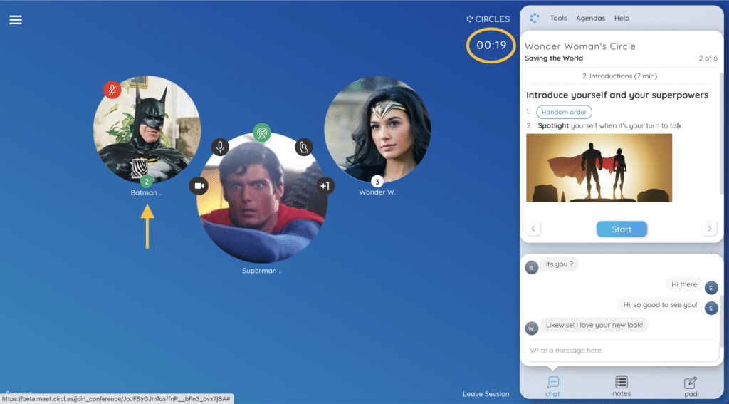Click the B. avatar in chat

[x=531, y=268]
